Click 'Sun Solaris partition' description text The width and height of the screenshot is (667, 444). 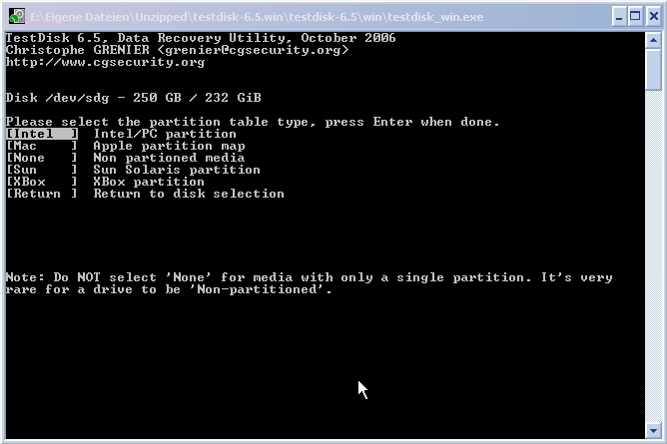coord(177,170)
